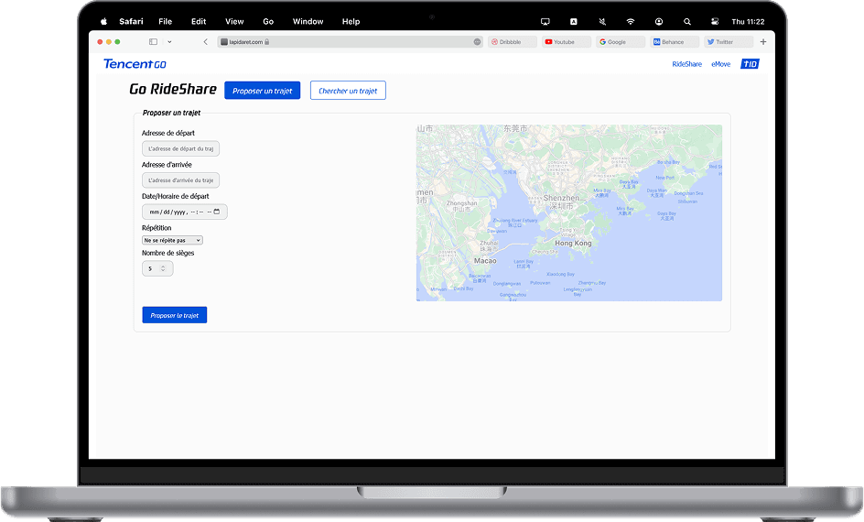
Task: Click the 'Chercher un trajet' button
Action: [348, 91]
